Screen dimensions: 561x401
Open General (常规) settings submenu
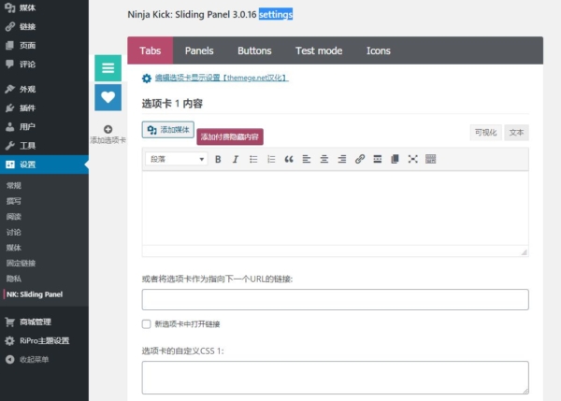(x=14, y=185)
